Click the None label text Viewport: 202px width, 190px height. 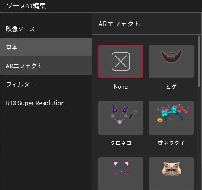coord(121,87)
